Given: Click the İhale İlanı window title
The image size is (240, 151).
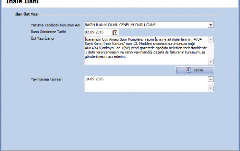Looking at the screenshot, I should pyautogui.click(x=22, y=2).
